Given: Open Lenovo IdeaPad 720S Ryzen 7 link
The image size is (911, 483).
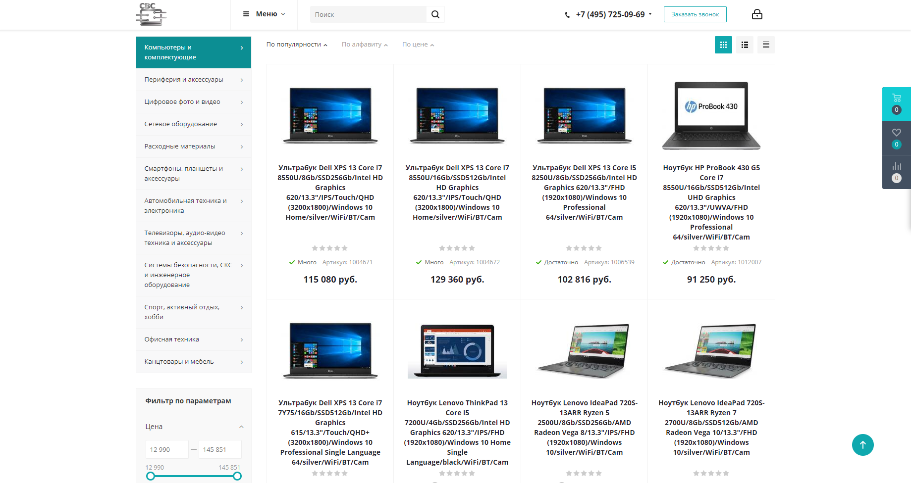Looking at the screenshot, I should coord(711,428).
